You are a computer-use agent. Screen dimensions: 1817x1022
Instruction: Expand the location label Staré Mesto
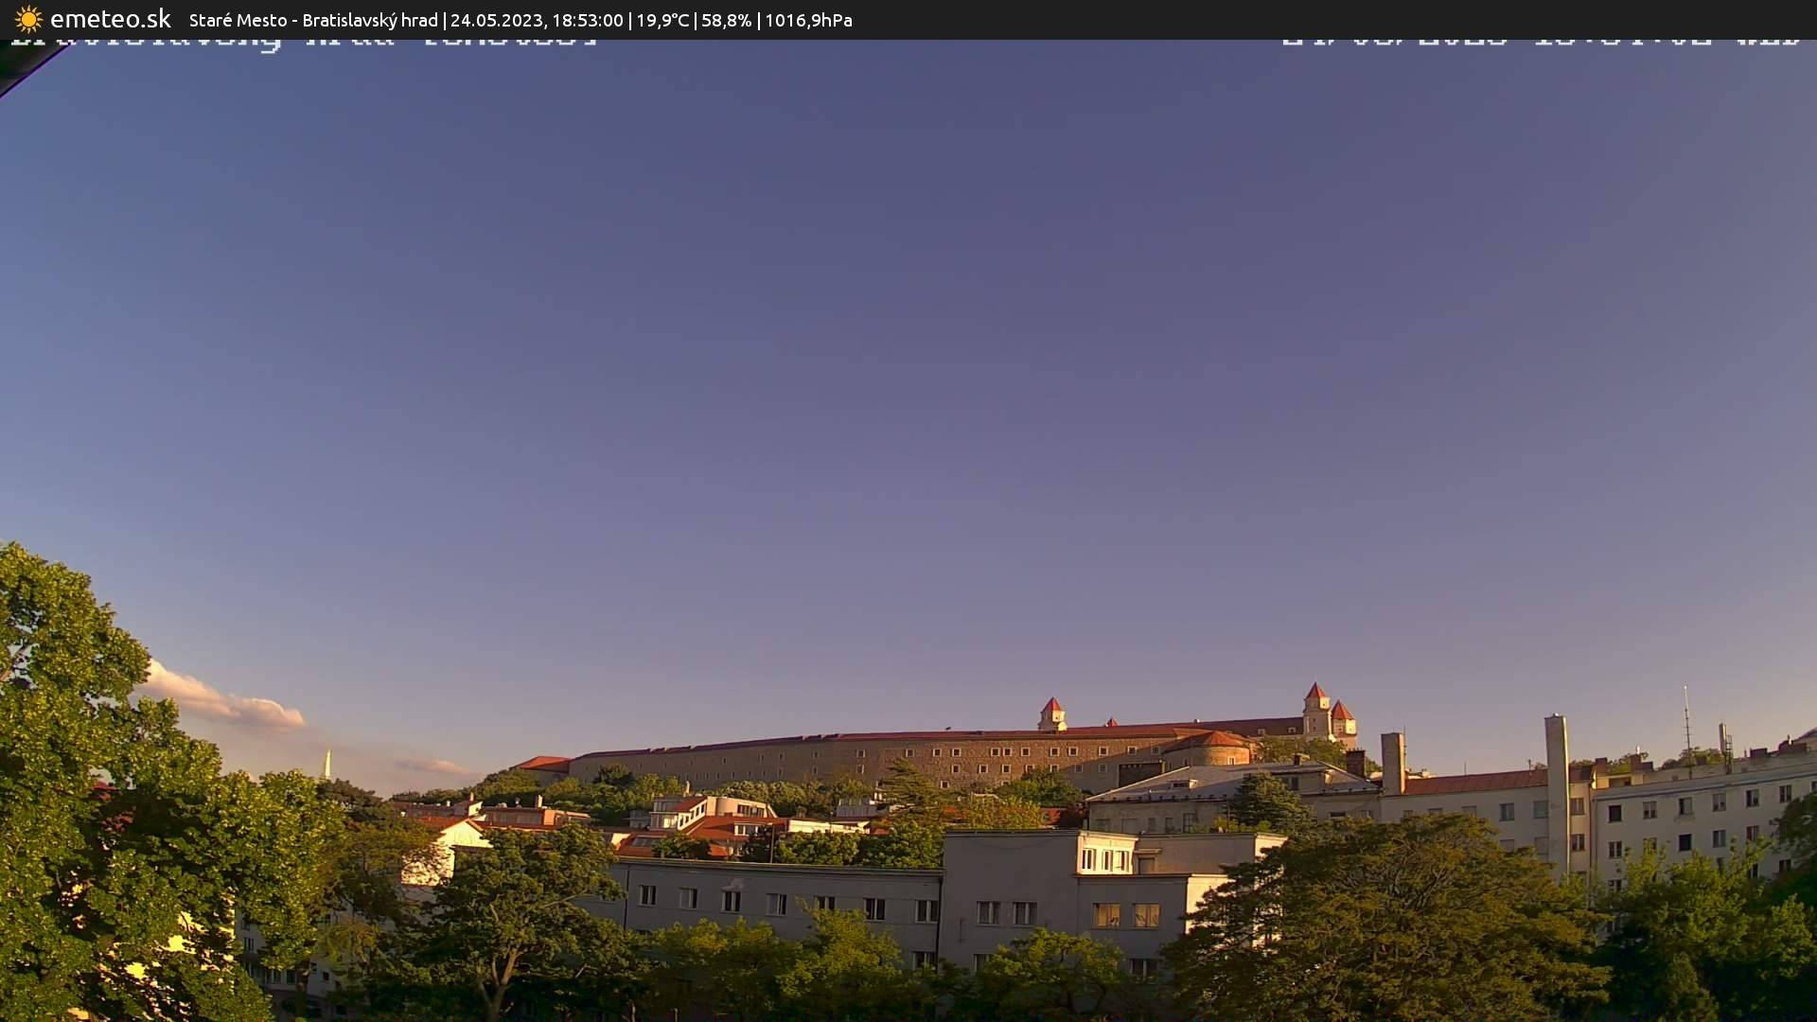pos(237,20)
